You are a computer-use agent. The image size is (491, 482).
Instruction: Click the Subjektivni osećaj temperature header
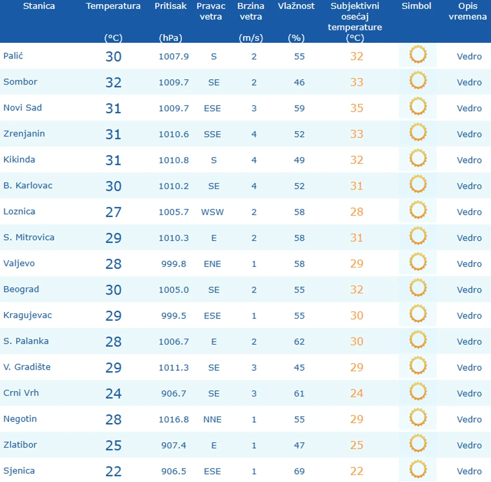click(x=355, y=17)
